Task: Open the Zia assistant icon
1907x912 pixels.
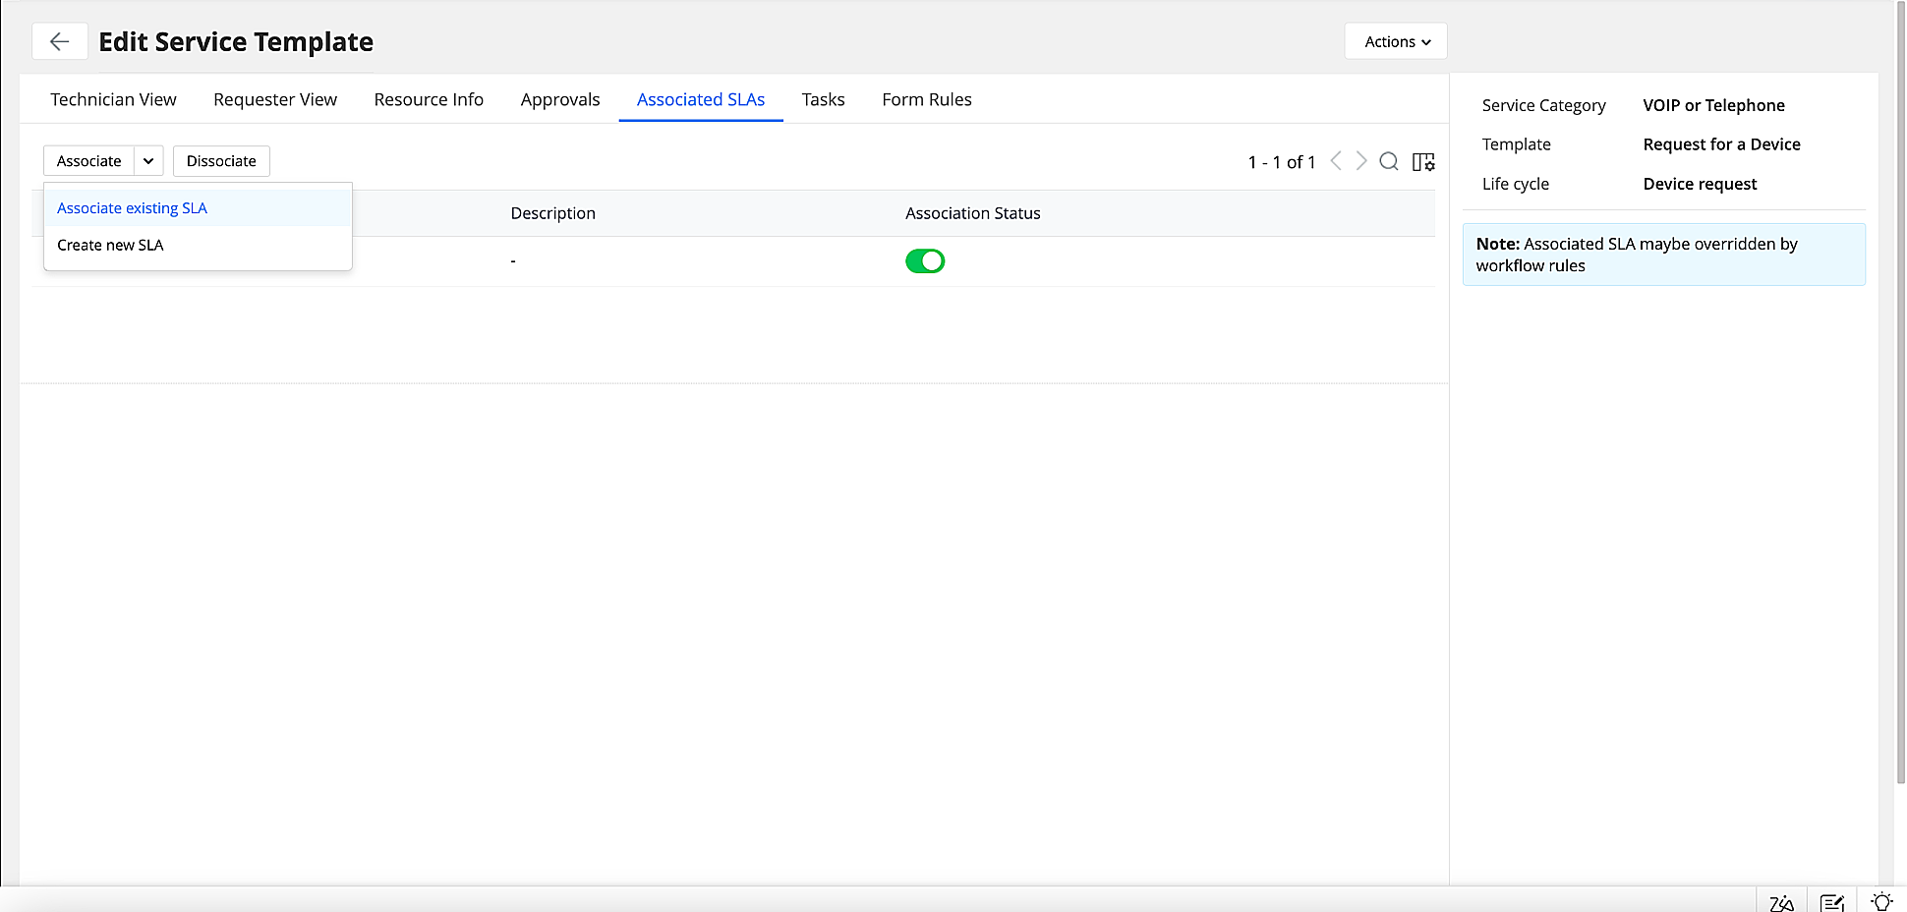Action: pyautogui.click(x=1781, y=900)
